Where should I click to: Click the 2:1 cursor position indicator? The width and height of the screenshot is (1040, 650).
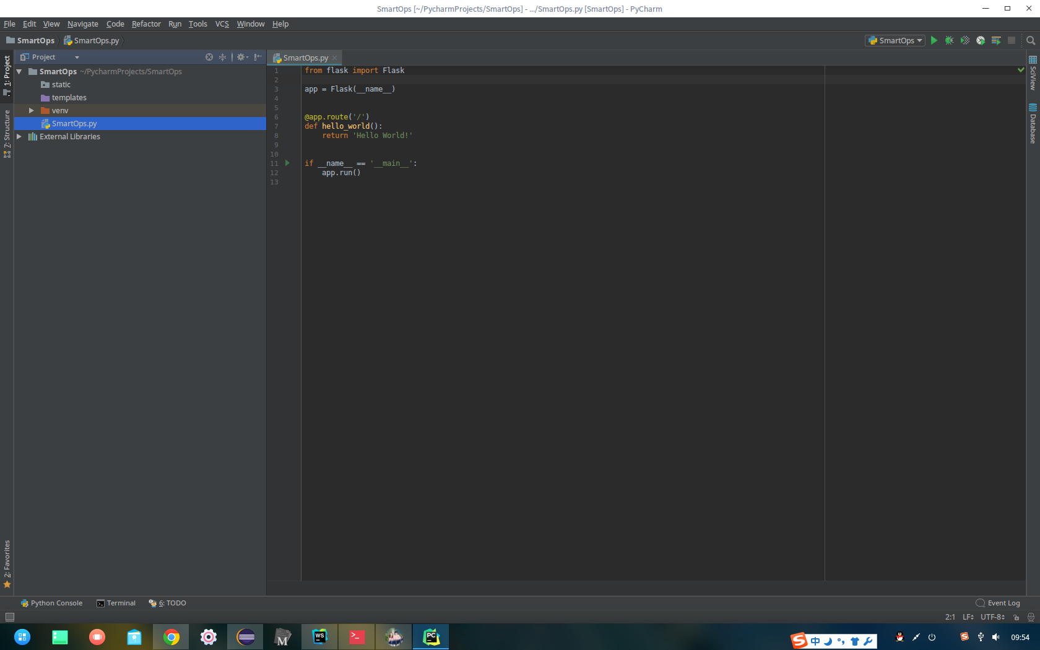[950, 617]
